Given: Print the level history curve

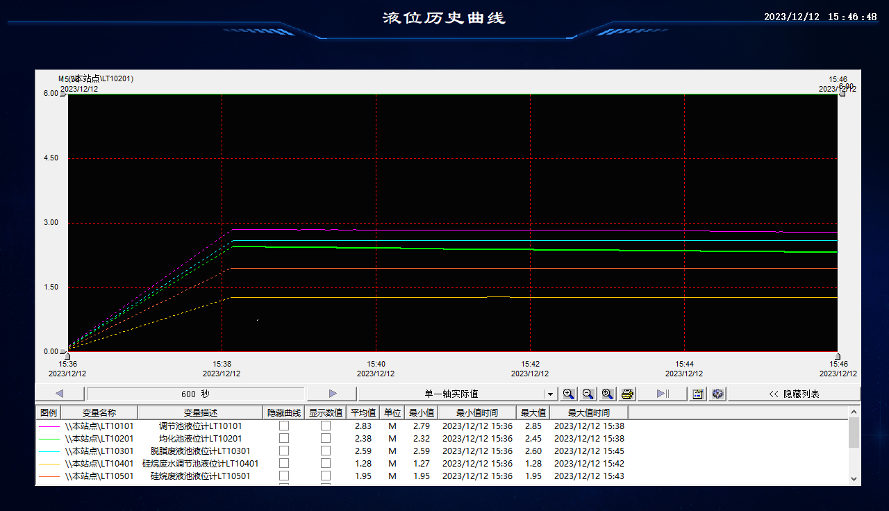Looking at the screenshot, I should tap(627, 394).
